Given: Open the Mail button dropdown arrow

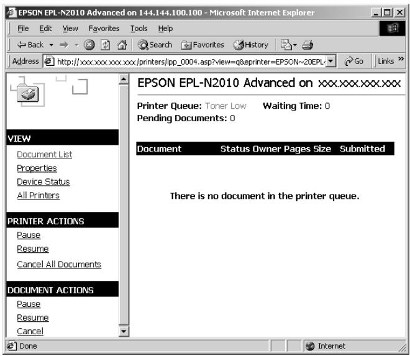Looking at the screenshot, I should click(295, 45).
